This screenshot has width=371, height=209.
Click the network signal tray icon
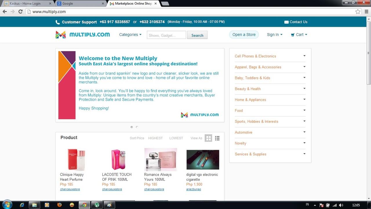tap(335, 205)
